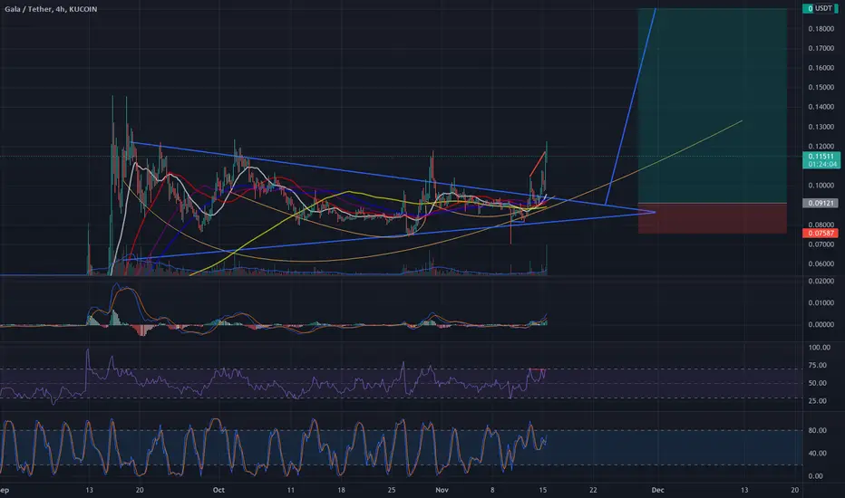Click the 15 date label on time axis
The height and width of the screenshot is (498, 845).
click(543, 491)
